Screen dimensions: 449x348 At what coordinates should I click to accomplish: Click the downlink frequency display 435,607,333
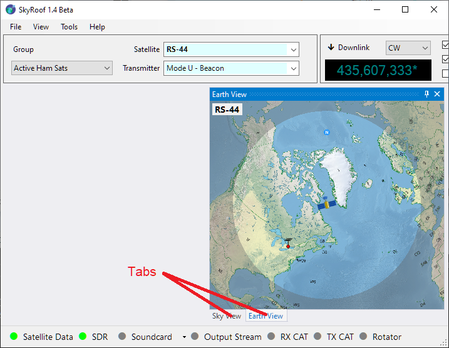click(378, 70)
